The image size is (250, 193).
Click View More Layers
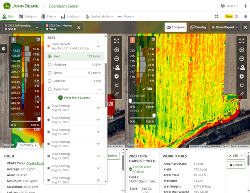74,97
